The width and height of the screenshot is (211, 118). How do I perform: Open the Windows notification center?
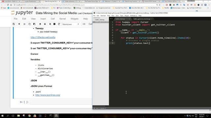[x=207, y=116]
